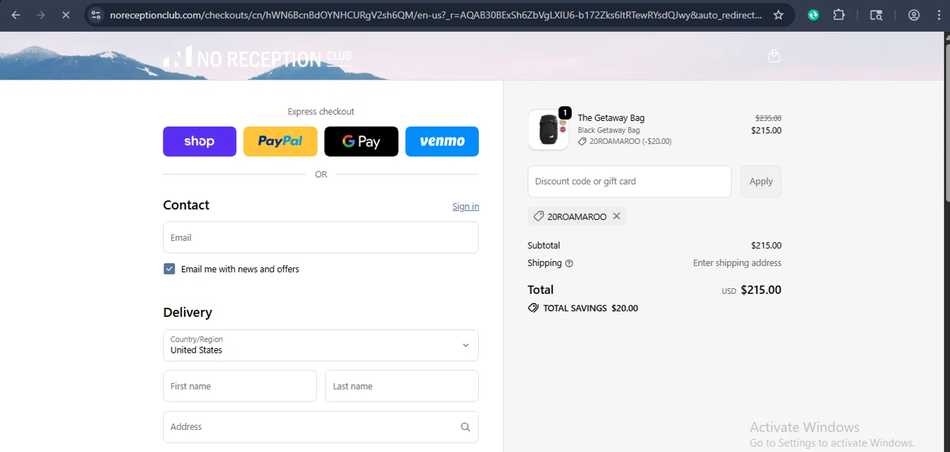Focus the Address field

coord(320,427)
